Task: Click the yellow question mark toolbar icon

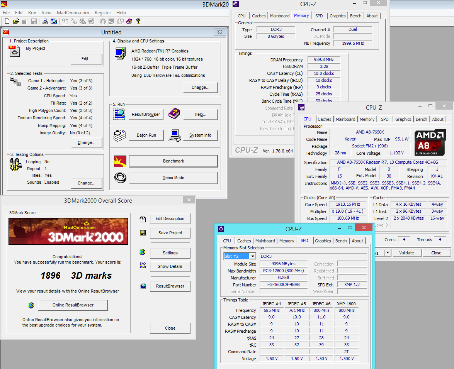Action: pyautogui.click(x=138, y=21)
